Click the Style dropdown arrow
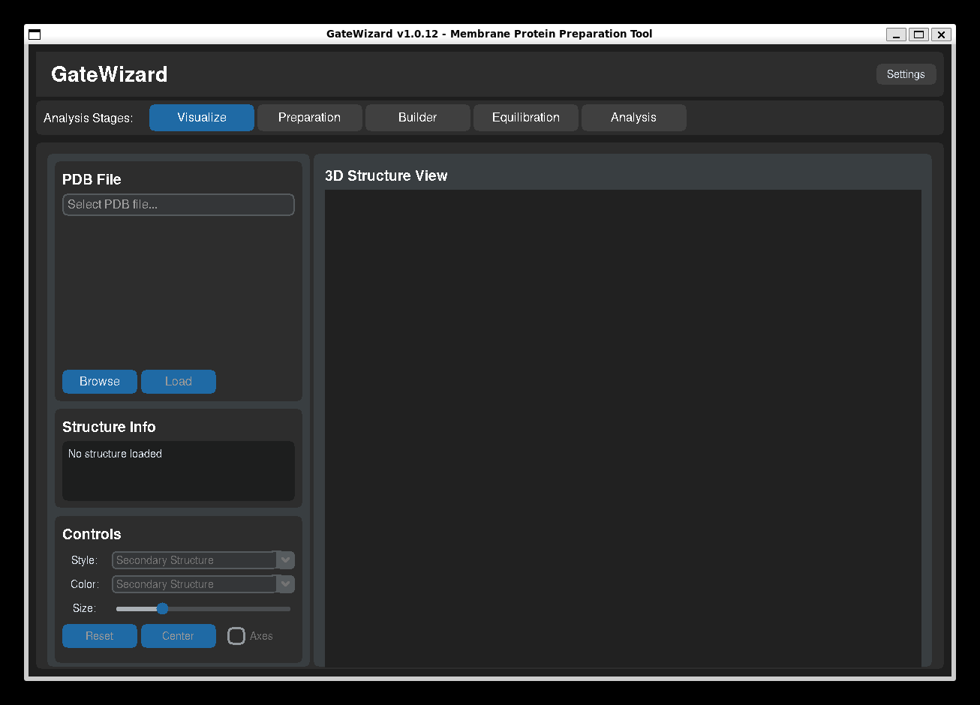 pyautogui.click(x=285, y=560)
